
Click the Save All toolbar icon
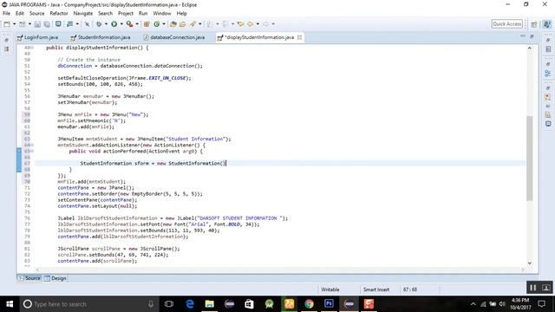coord(47,24)
